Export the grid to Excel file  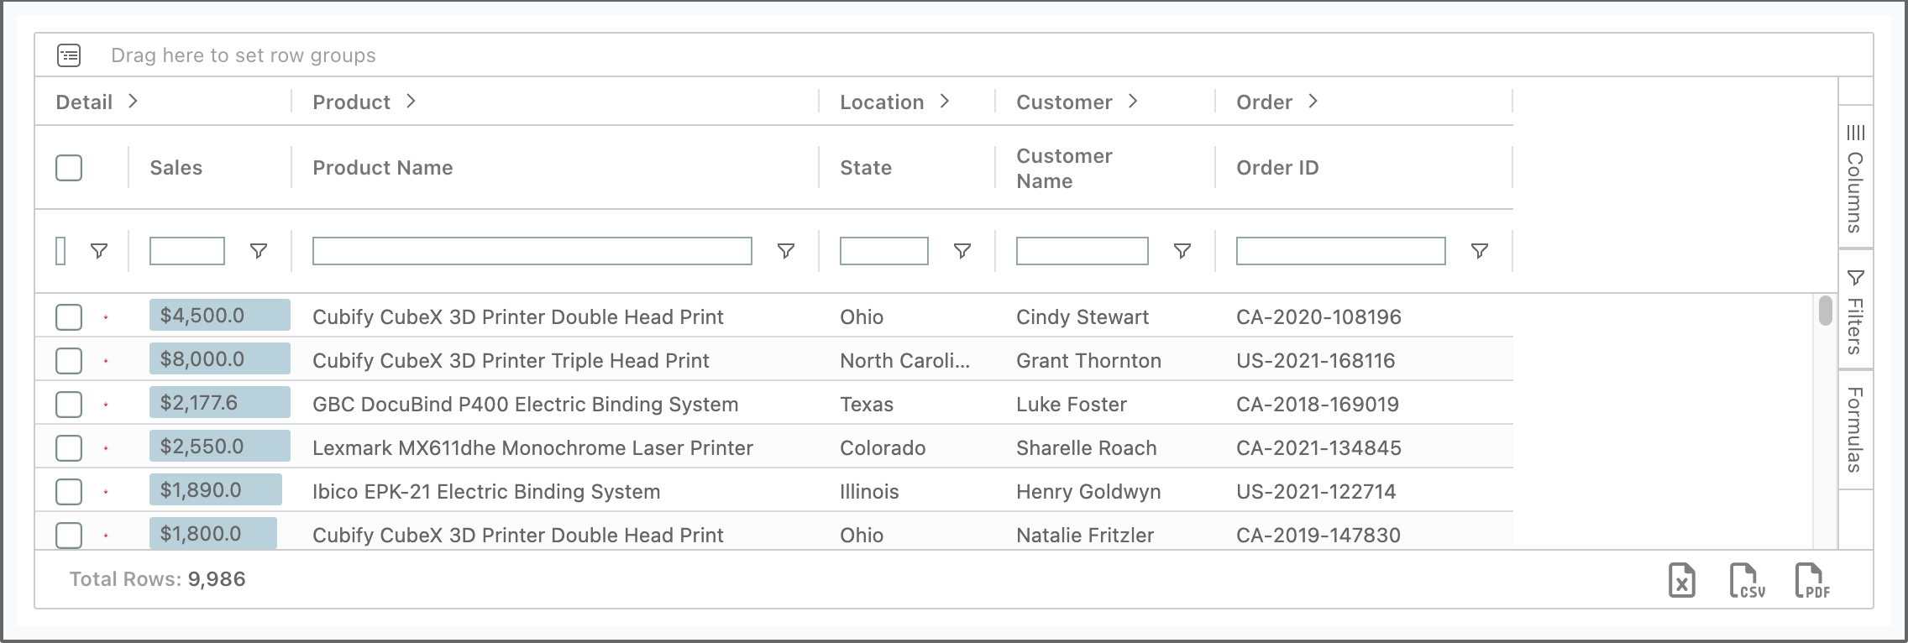coord(1681,580)
